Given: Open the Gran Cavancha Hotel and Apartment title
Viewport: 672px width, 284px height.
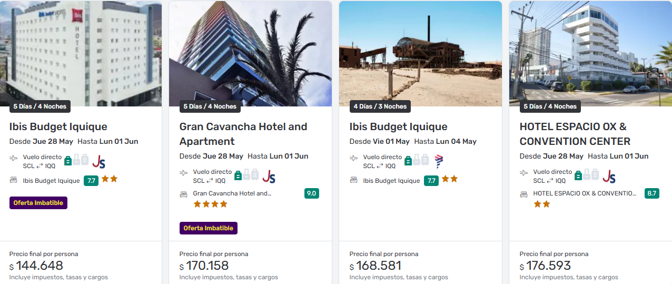Looking at the screenshot, I should click(243, 134).
